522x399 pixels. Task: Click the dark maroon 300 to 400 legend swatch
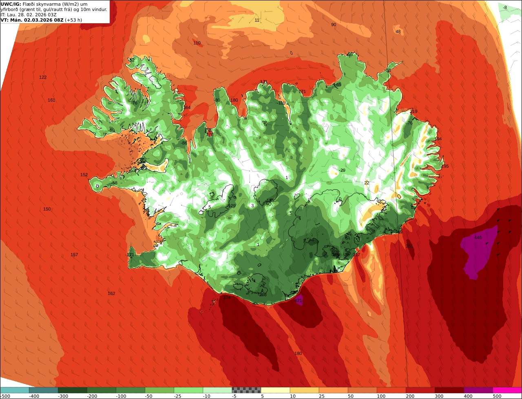pyautogui.click(x=449, y=390)
